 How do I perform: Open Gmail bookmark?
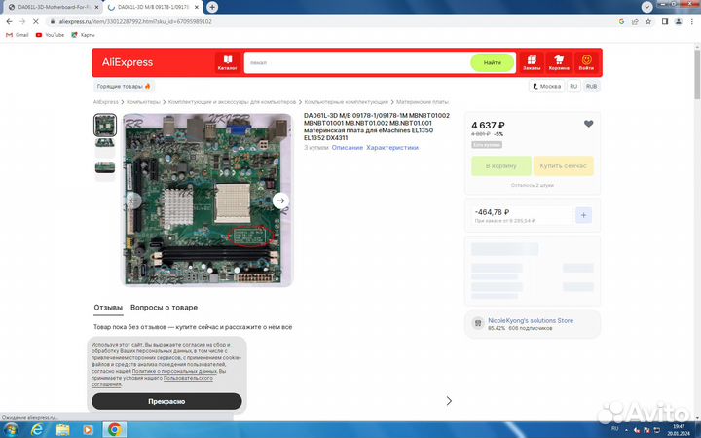[17, 35]
